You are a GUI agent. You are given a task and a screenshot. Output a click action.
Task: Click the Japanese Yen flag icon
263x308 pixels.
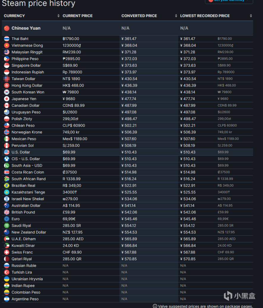7,99
